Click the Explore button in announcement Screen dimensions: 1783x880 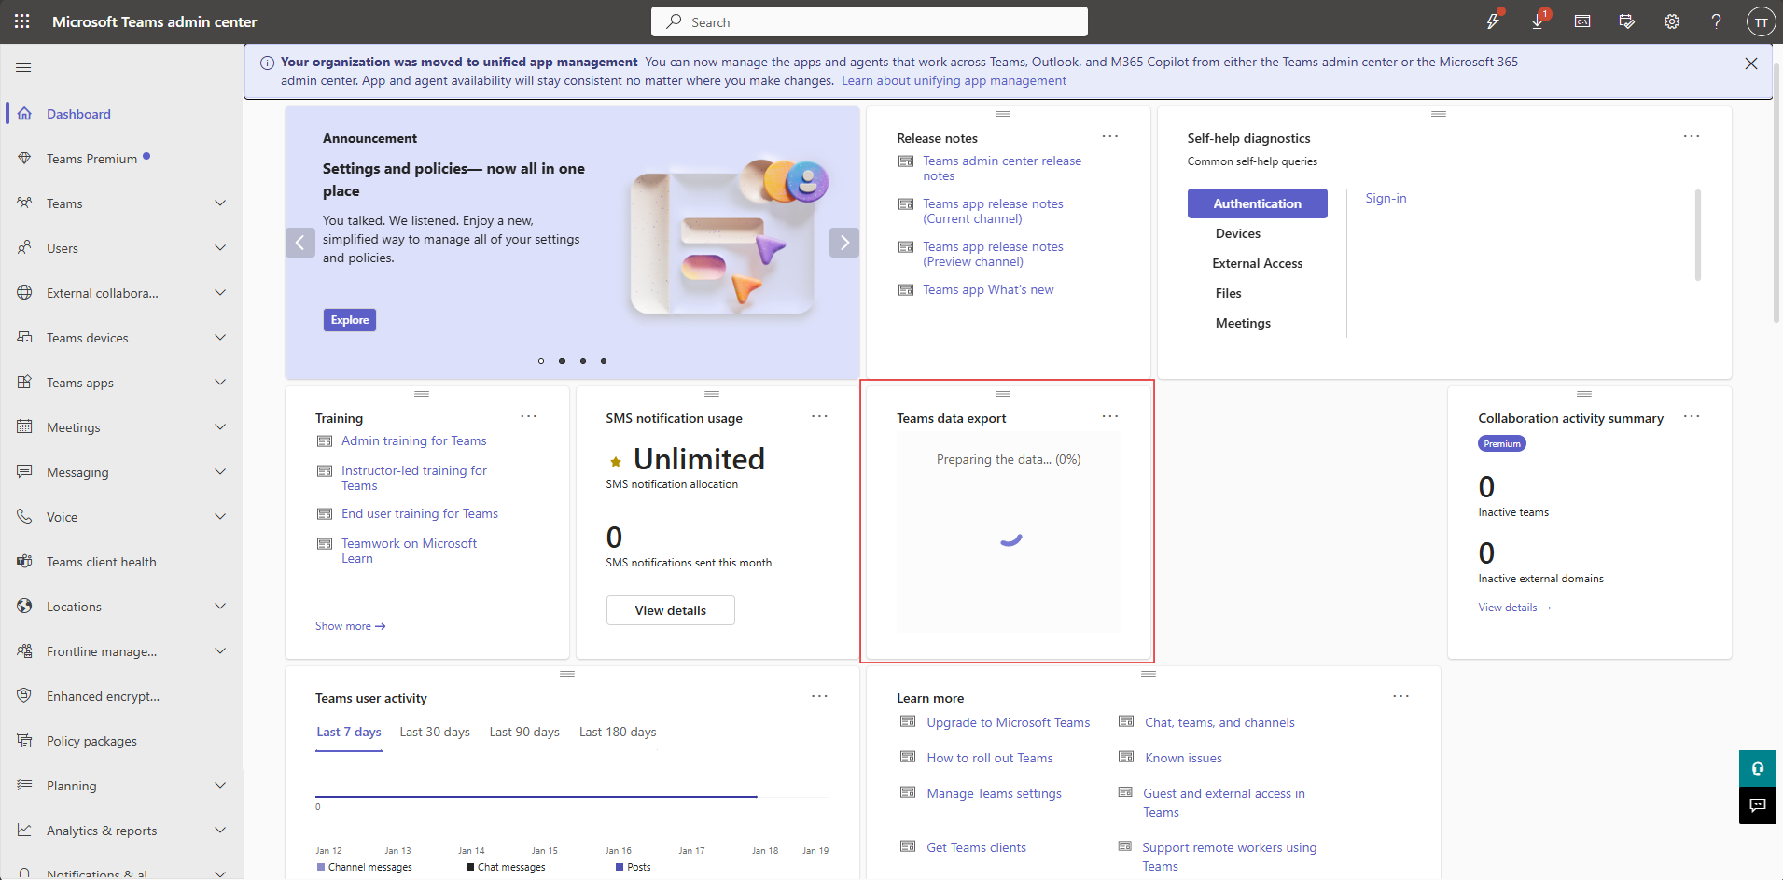click(350, 320)
